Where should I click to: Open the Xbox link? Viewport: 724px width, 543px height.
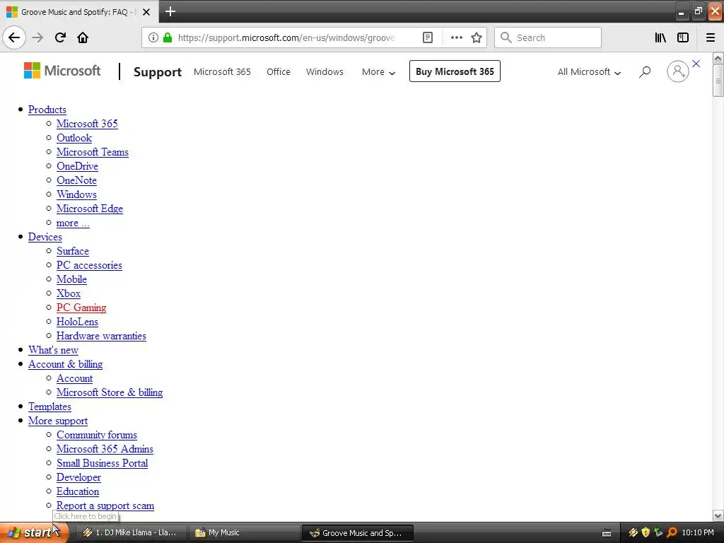(x=69, y=293)
